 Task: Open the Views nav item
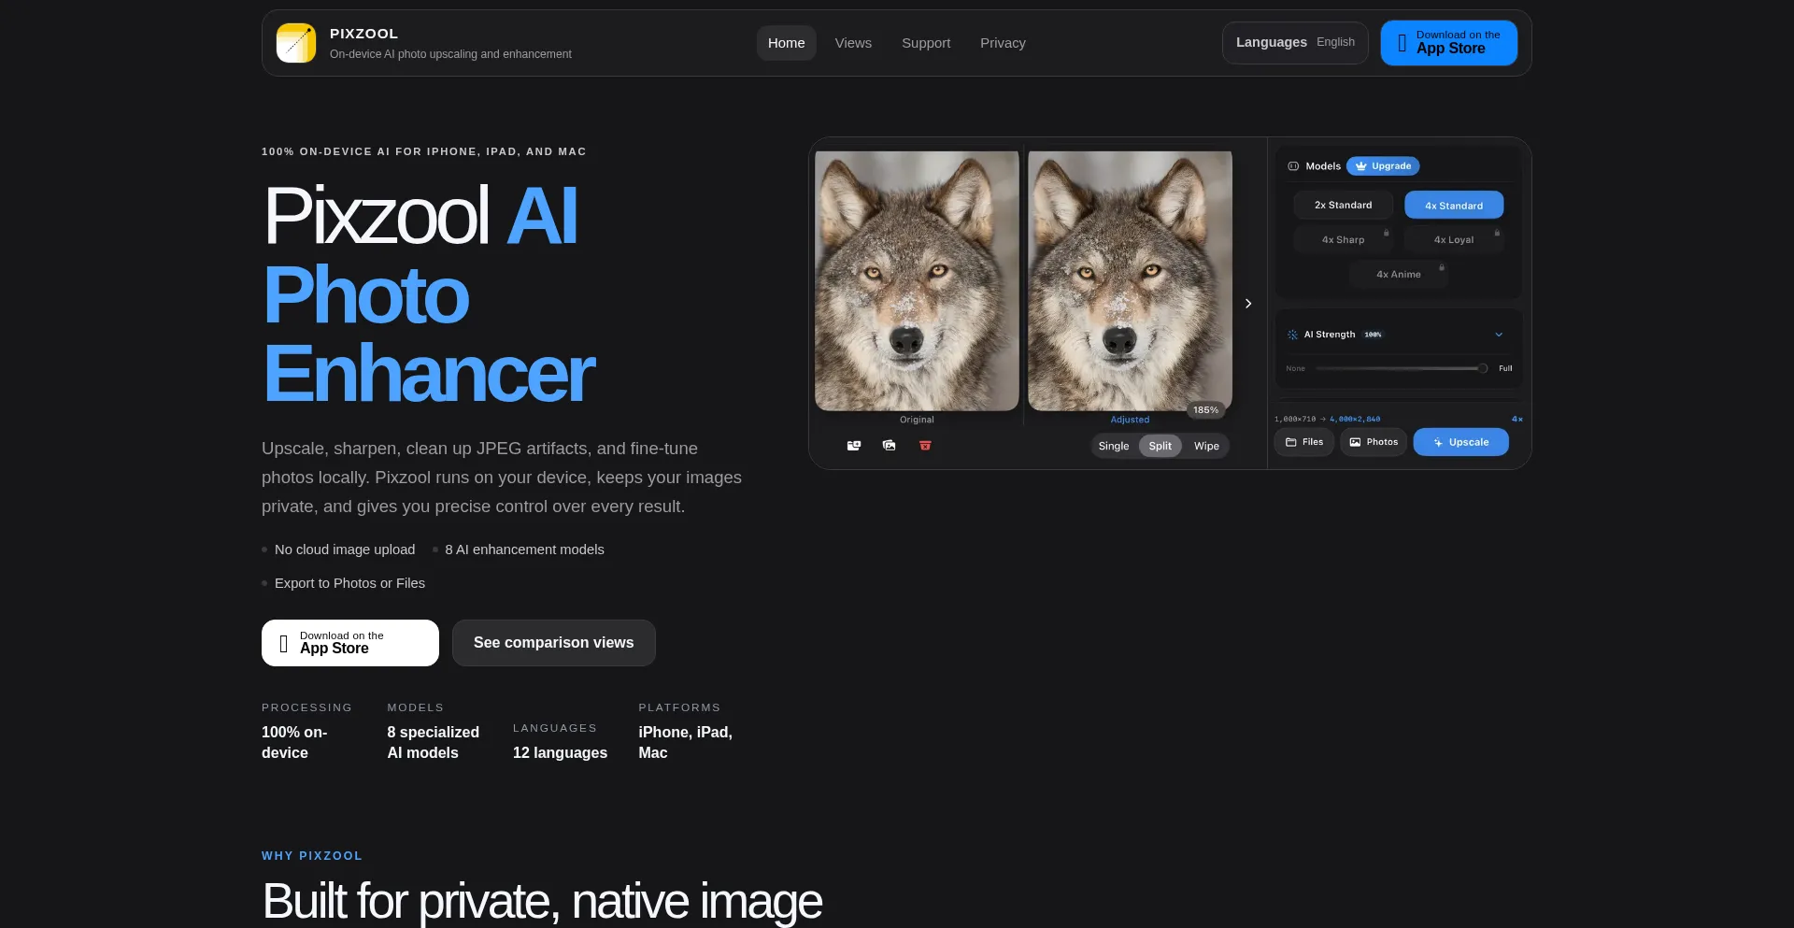click(853, 43)
